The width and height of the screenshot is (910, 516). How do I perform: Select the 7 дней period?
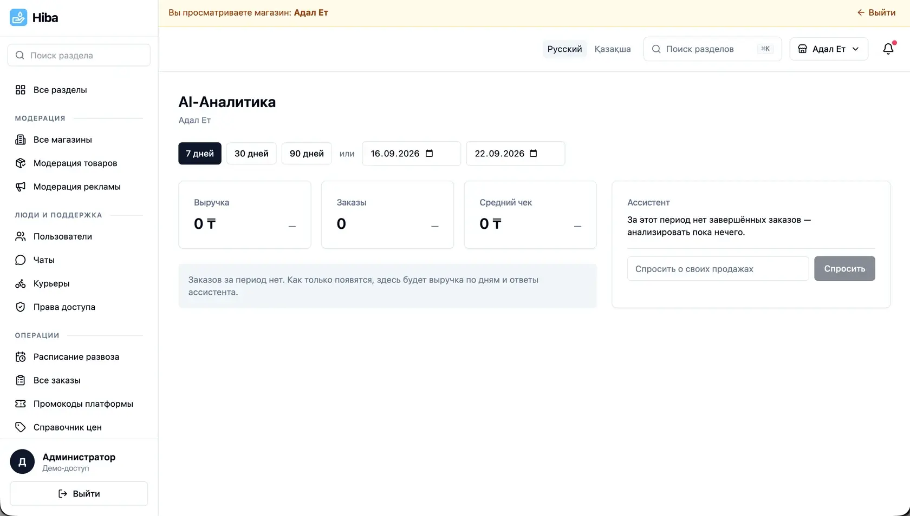tap(200, 154)
